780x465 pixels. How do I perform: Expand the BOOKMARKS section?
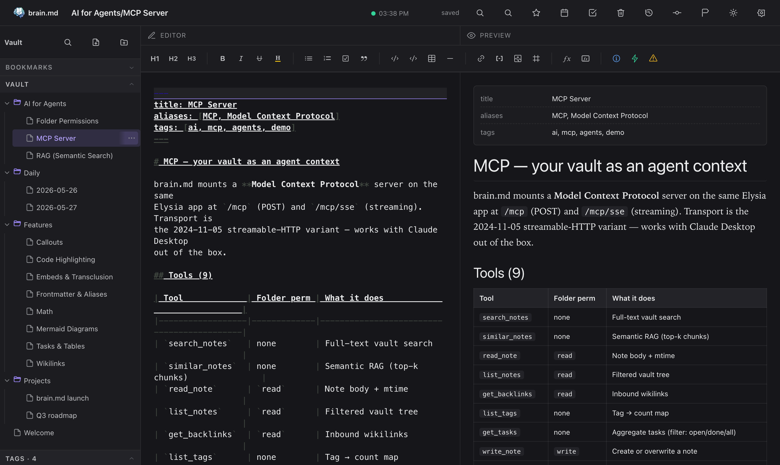click(70, 67)
